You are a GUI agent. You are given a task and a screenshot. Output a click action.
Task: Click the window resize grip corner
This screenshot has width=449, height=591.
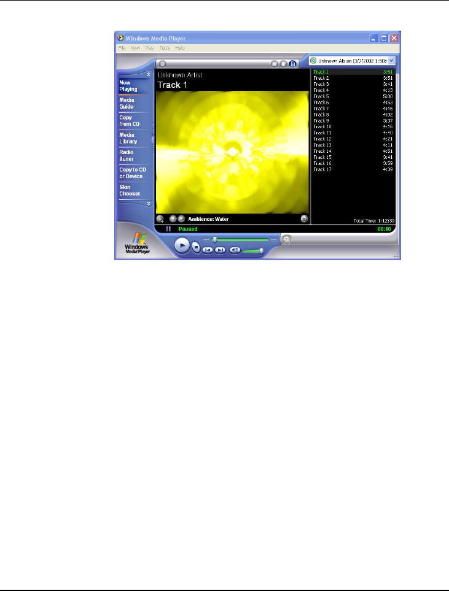(396, 255)
